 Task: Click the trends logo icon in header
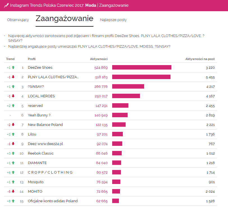[x=6, y=5]
